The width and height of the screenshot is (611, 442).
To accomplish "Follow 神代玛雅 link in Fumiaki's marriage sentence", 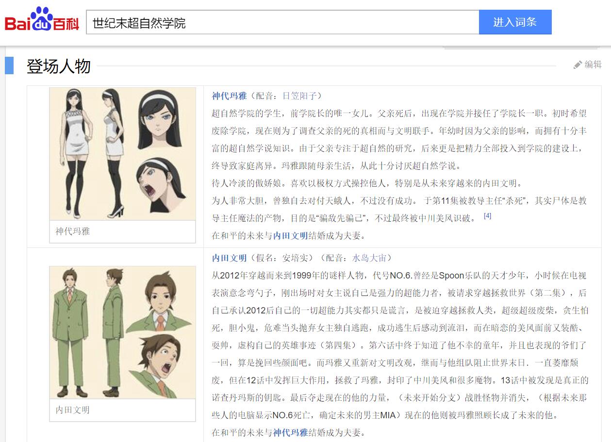I will click(x=290, y=433).
